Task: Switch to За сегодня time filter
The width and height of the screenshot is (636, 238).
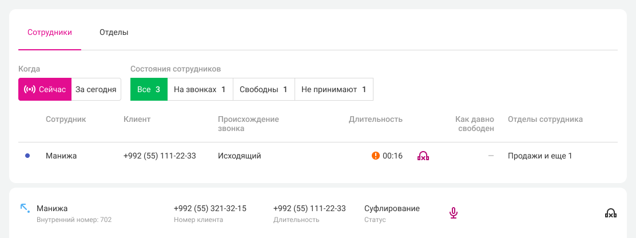Action: click(x=96, y=89)
